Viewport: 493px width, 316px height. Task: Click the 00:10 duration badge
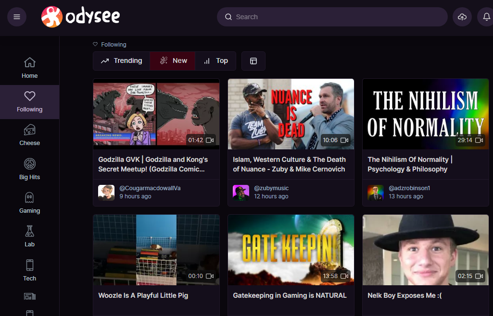tap(201, 276)
